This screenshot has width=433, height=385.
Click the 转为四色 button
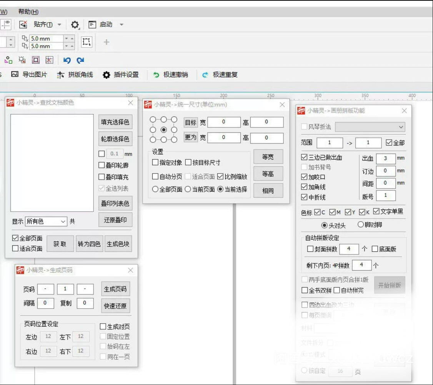89,244
